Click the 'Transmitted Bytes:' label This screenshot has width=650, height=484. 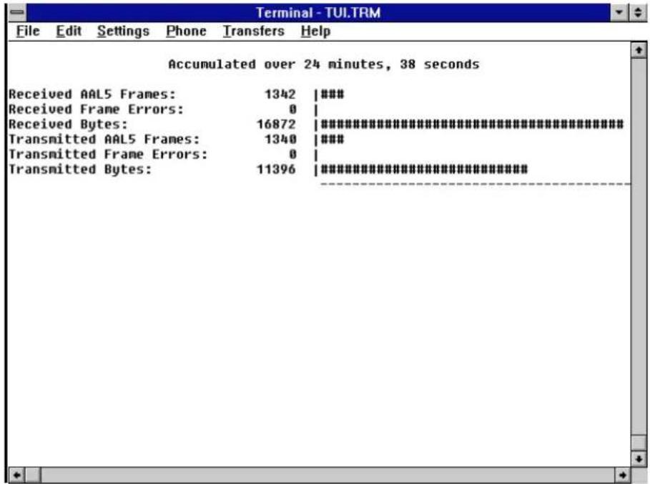pos(80,170)
